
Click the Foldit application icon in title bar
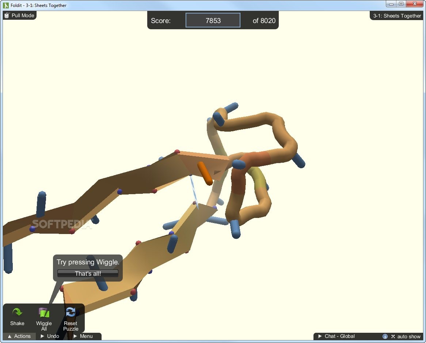coord(6,5)
